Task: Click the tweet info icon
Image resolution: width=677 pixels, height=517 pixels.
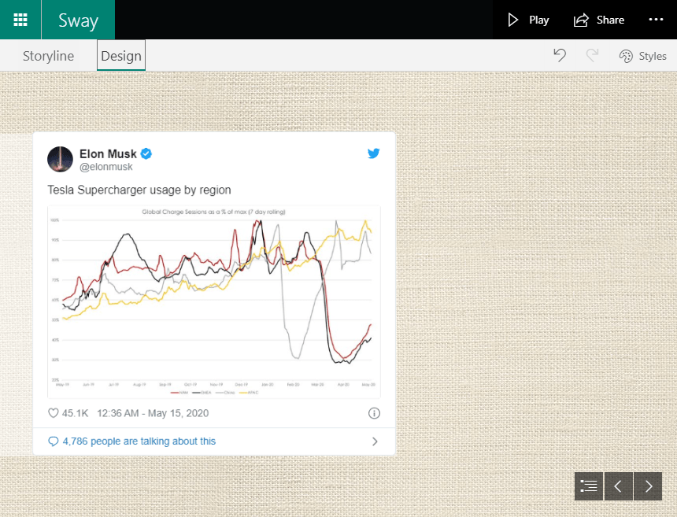Action: 374,413
